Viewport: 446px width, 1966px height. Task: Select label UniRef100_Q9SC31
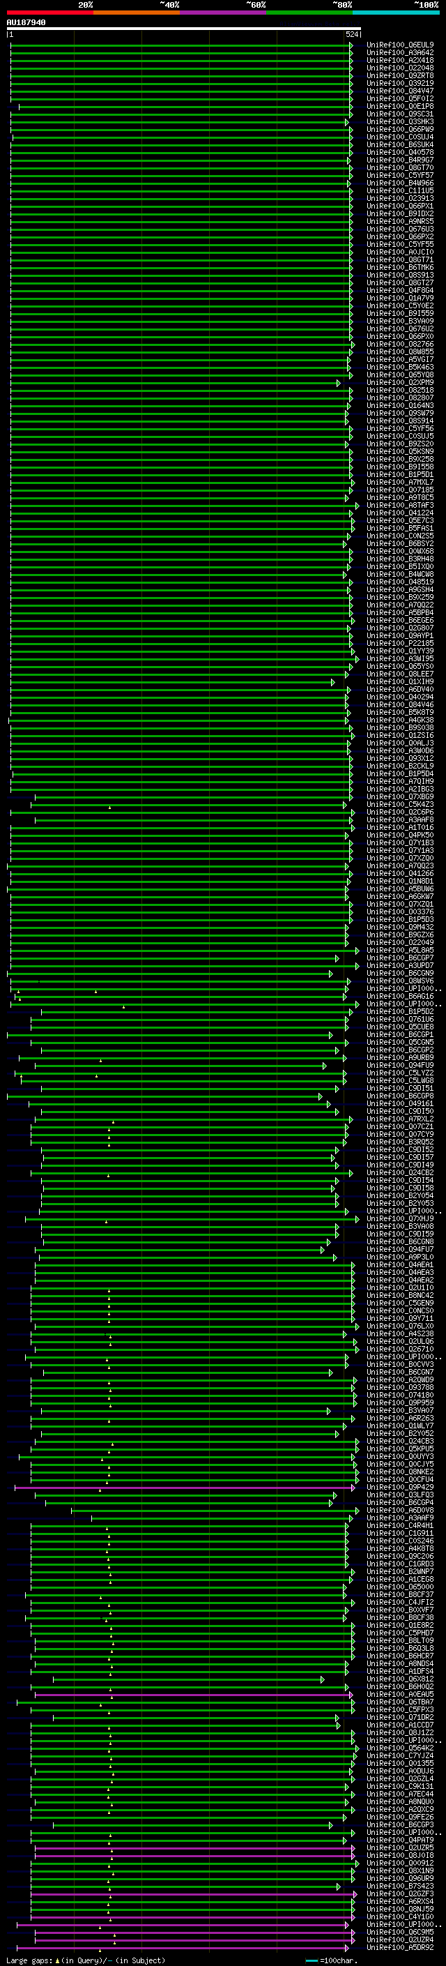[400, 114]
